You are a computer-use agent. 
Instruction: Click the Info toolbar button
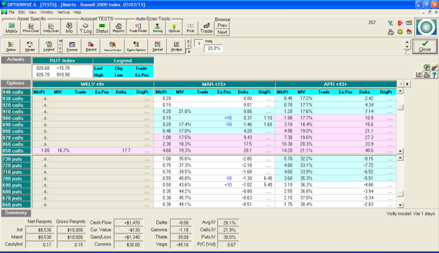69,28
